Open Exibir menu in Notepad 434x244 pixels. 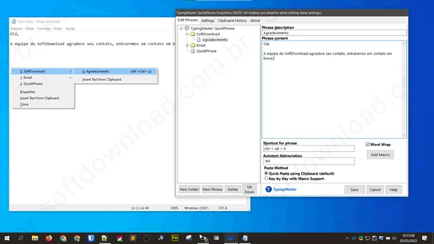pyautogui.click(x=58, y=29)
